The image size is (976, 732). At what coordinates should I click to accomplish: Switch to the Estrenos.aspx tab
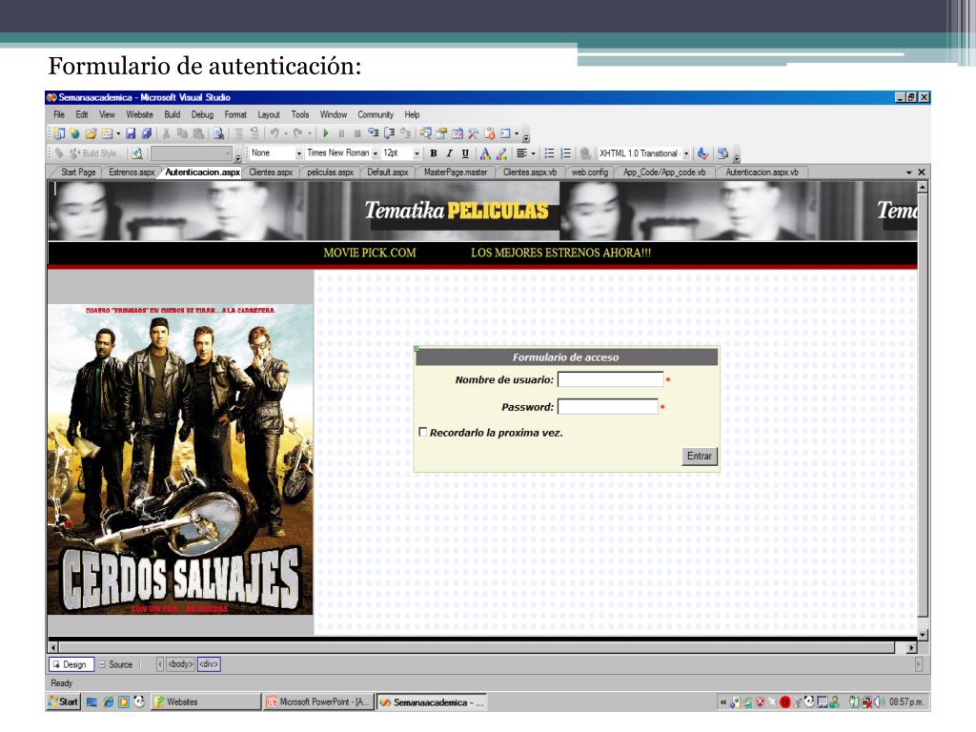point(132,173)
